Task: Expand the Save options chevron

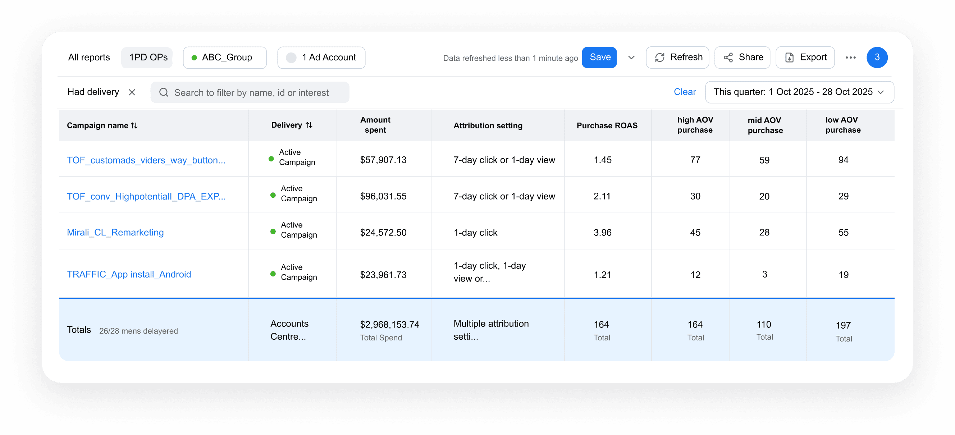Action: (631, 58)
